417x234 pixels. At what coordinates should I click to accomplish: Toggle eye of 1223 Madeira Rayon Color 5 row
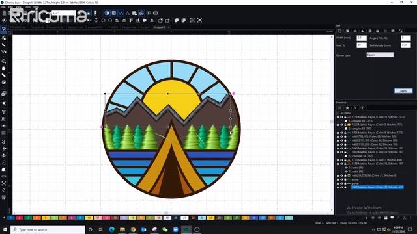pos(341,125)
